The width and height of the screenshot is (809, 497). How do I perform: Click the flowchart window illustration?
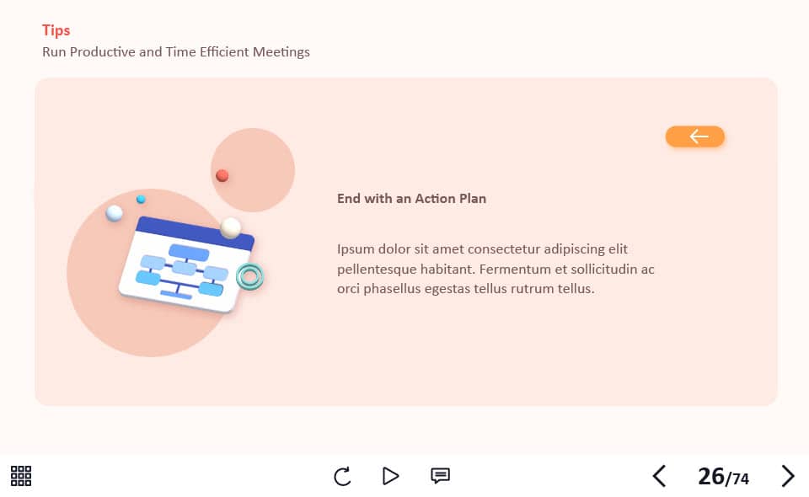coord(187,265)
